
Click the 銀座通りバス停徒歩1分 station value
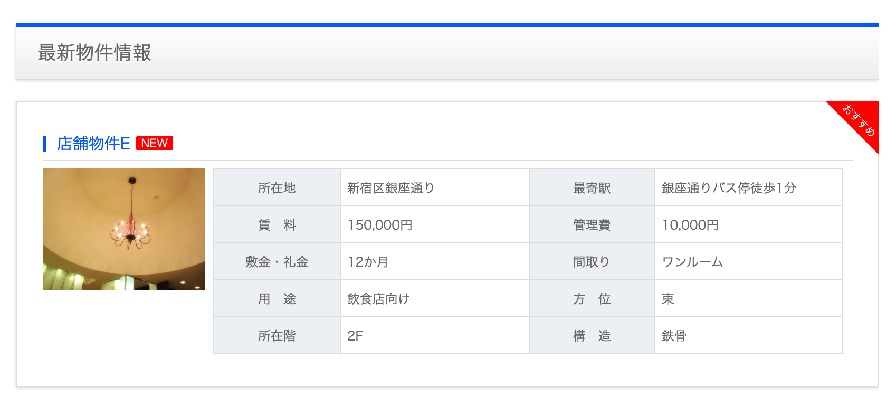pos(728,188)
